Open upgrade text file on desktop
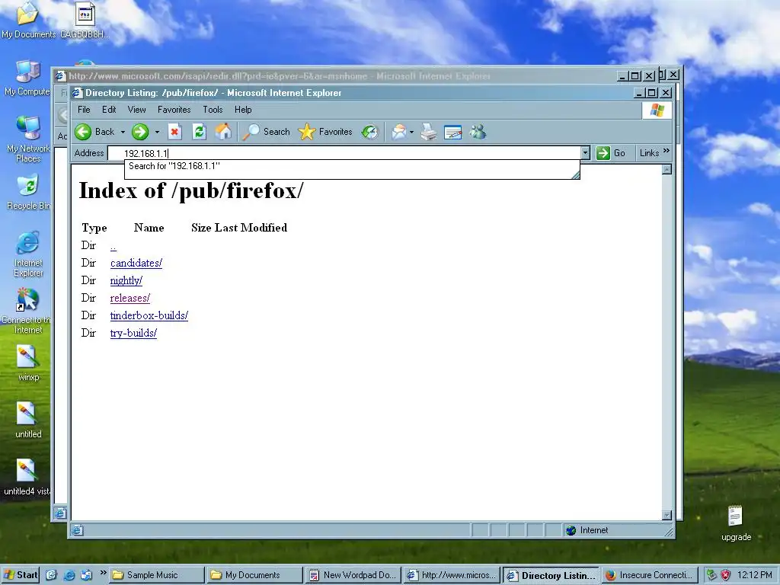 (736, 523)
